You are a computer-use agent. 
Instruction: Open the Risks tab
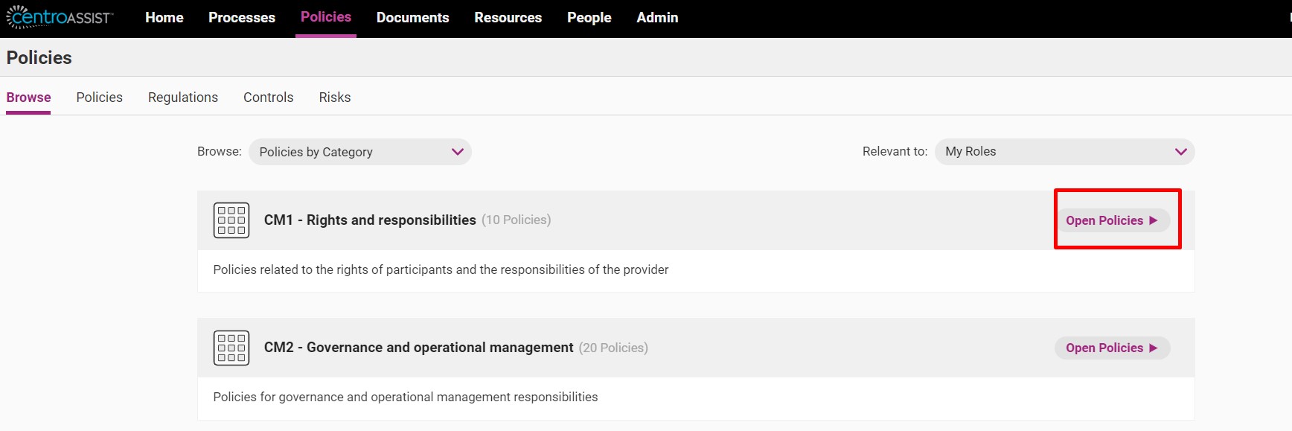click(x=335, y=98)
